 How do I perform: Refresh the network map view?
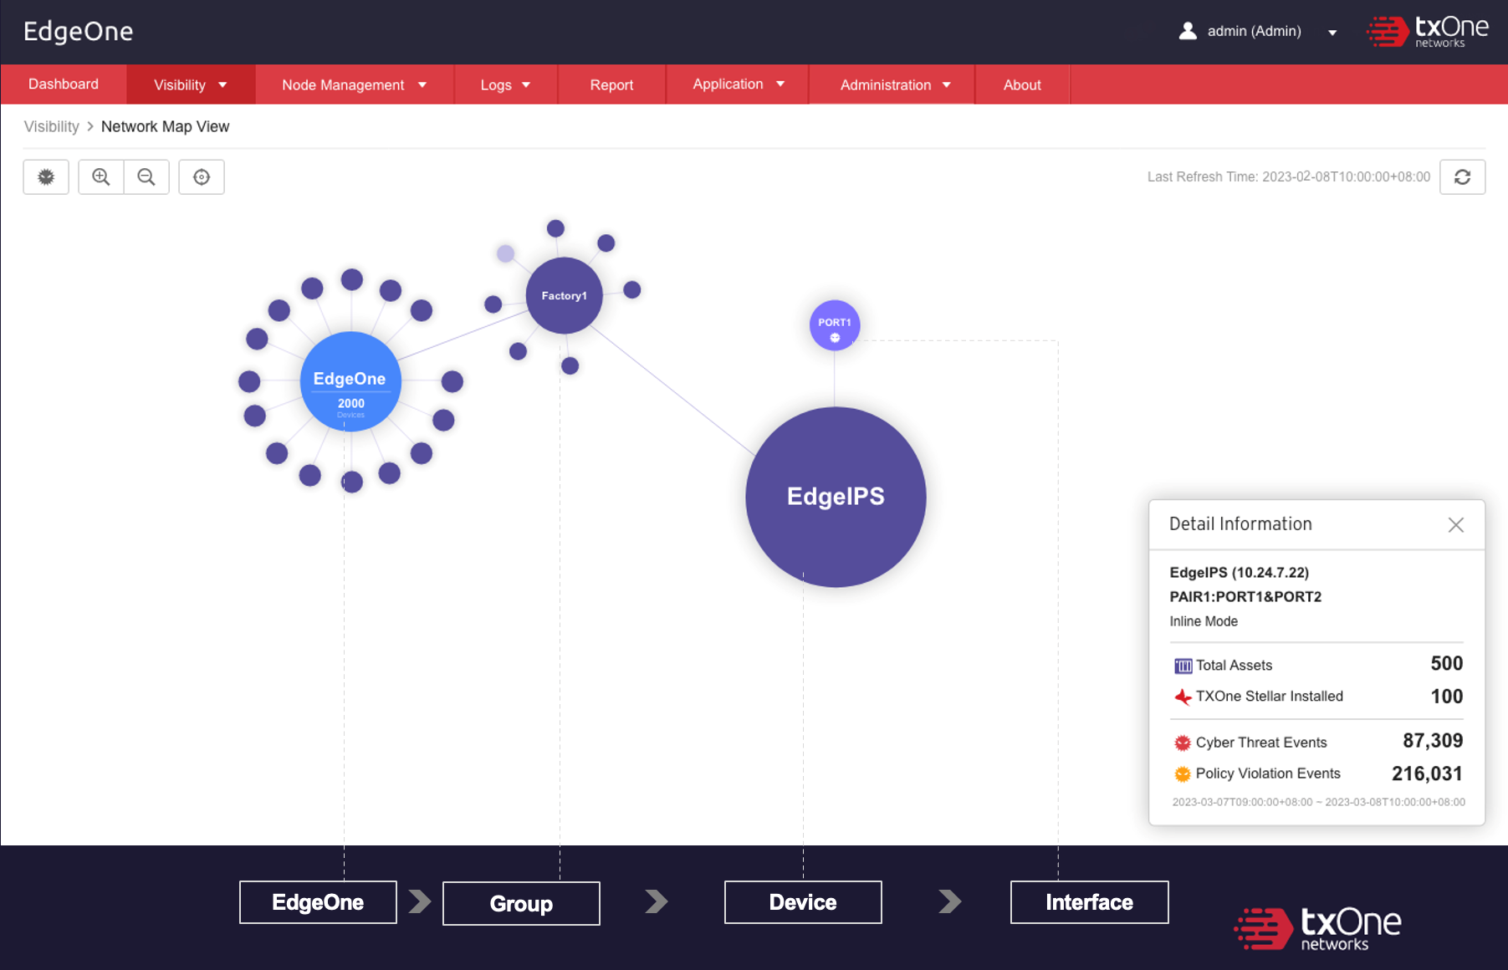pyautogui.click(x=1462, y=177)
